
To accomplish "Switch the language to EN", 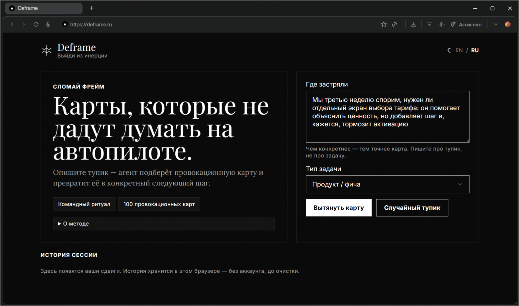I will click(459, 50).
